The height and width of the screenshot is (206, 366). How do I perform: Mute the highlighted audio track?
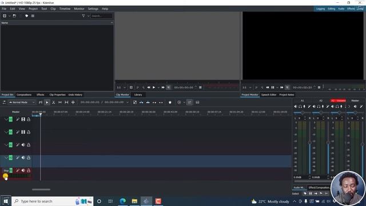coord(23,158)
